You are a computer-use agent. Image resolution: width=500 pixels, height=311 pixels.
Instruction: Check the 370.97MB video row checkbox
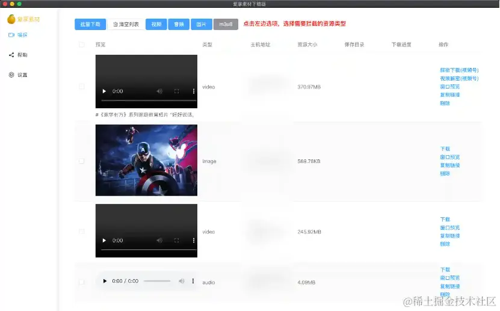coord(82,87)
